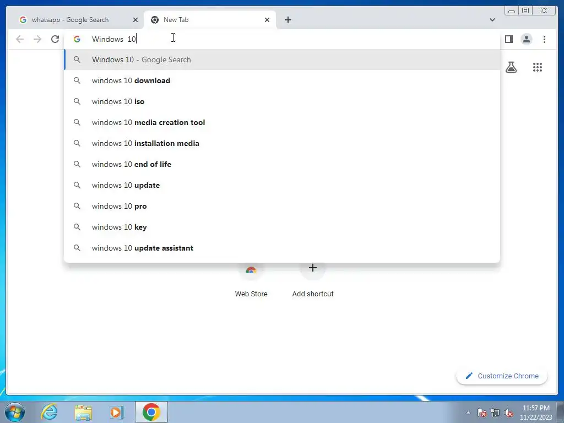Restore down the Chrome window
564x423 pixels.
[525, 11]
